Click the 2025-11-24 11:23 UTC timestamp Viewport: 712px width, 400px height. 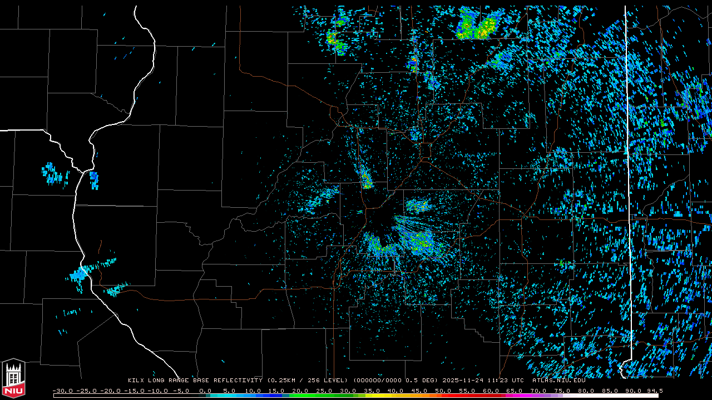coord(483,381)
